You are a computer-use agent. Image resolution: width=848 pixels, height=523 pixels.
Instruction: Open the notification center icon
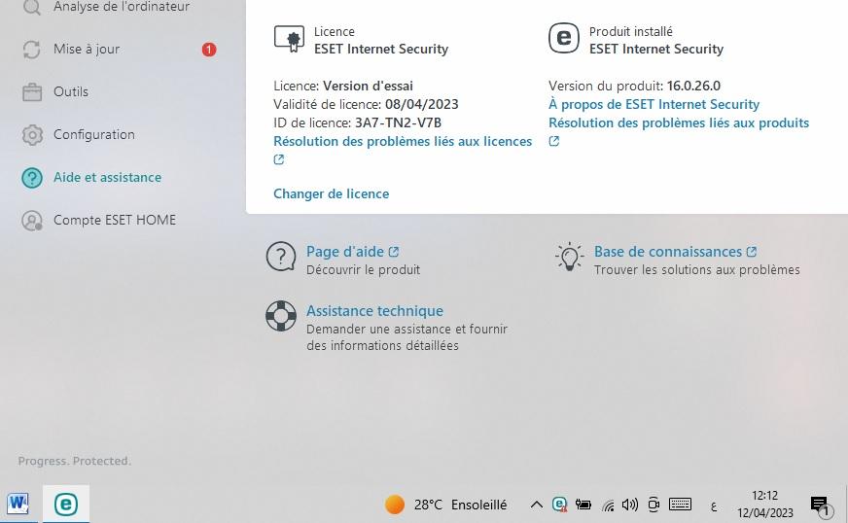(x=821, y=506)
